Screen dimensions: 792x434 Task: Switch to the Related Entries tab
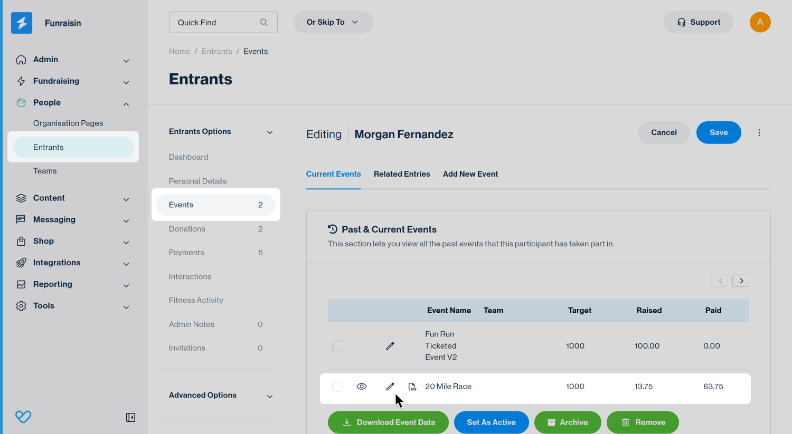click(x=402, y=174)
